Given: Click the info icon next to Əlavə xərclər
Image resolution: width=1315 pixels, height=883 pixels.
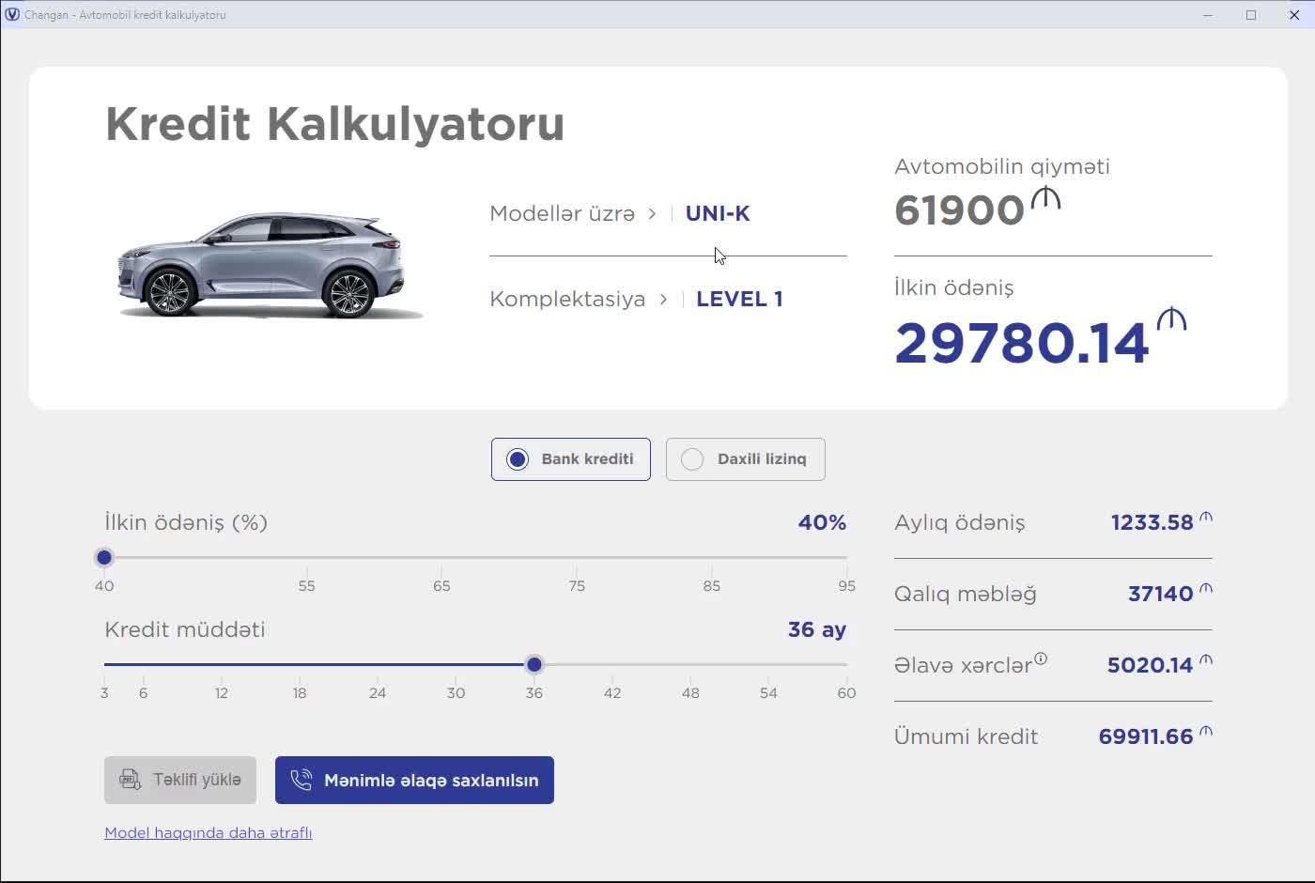Looking at the screenshot, I should pyautogui.click(x=1041, y=658).
